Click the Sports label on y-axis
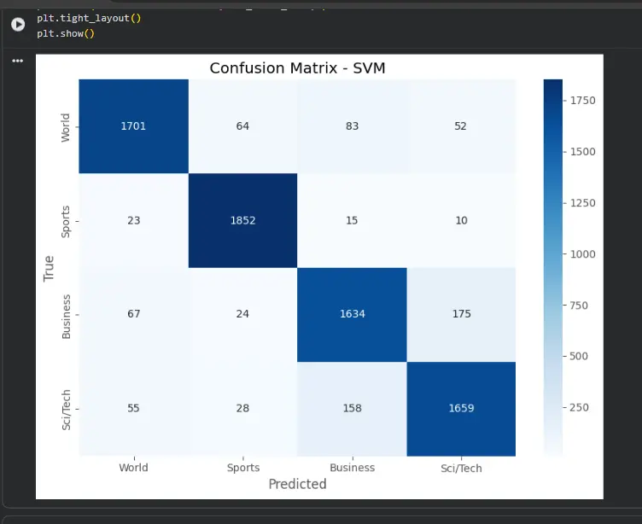This screenshot has height=524, width=642. pyautogui.click(x=66, y=222)
